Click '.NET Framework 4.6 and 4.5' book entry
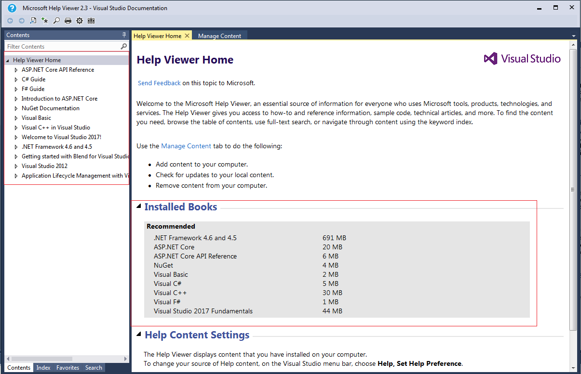Screen dimensions: 581x374 point(195,238)
